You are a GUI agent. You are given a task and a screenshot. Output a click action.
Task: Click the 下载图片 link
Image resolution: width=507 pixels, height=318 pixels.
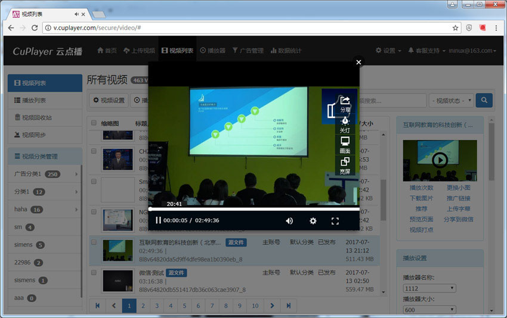[x=421, y=198]
